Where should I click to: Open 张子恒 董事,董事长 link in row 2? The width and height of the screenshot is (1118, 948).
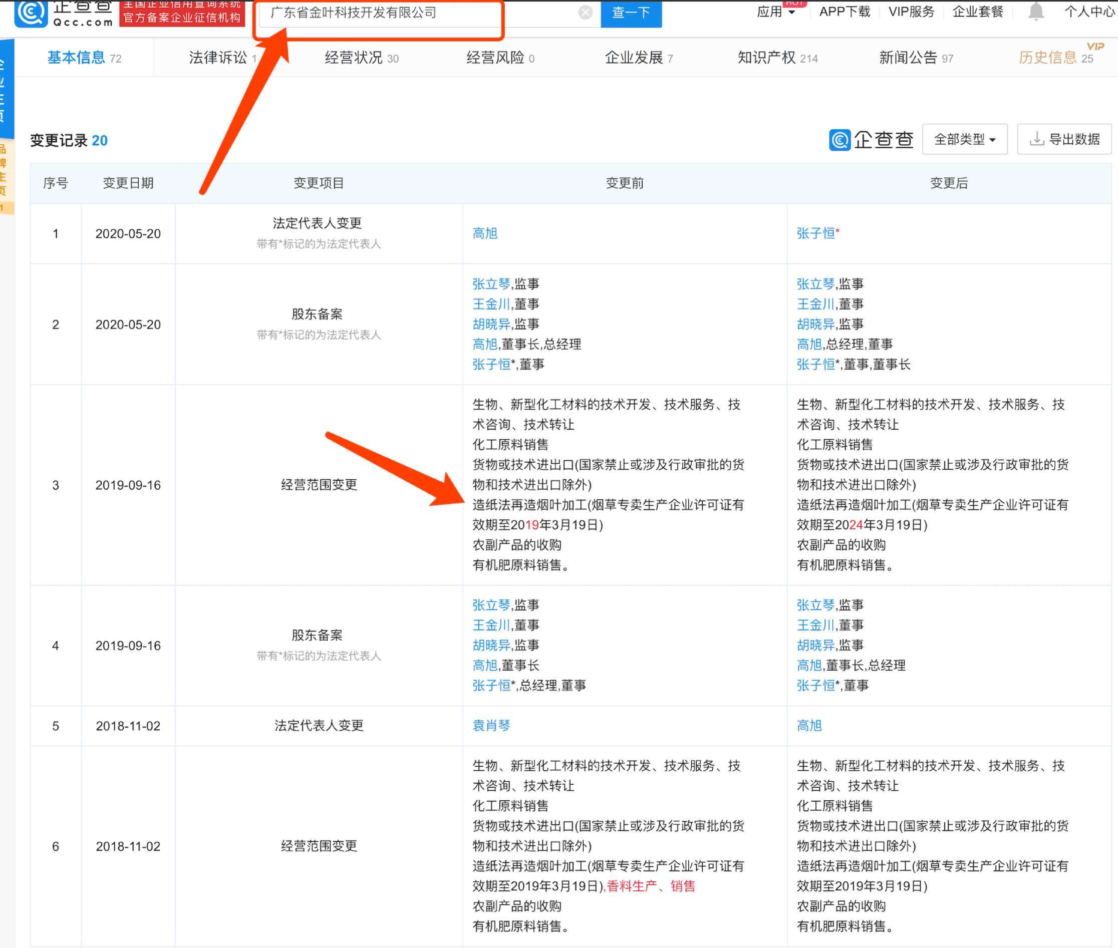pos(815,365)
